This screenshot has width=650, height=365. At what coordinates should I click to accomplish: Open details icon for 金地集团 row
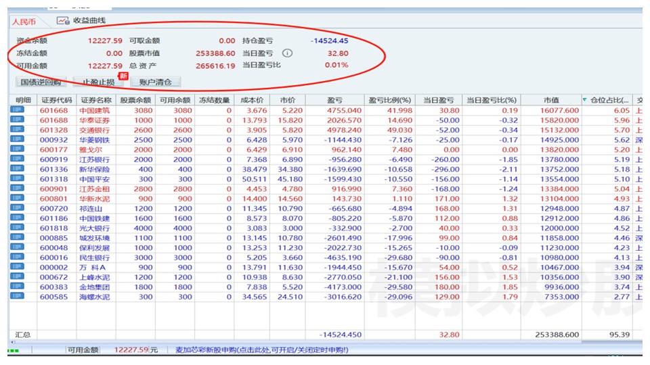pyautogui.click(x=17, y=286)
